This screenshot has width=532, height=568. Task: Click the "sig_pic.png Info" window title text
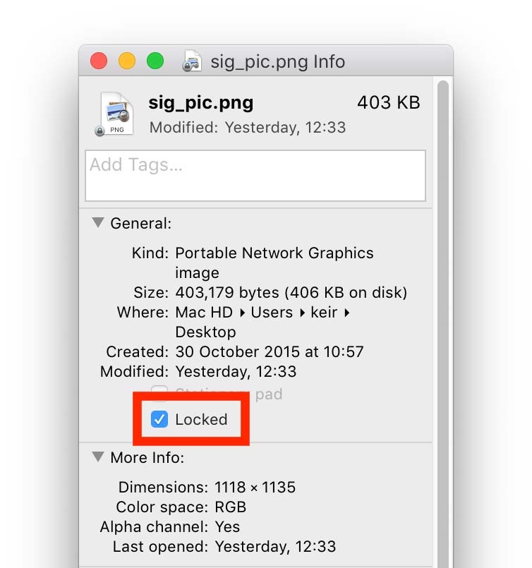(278, 61)
